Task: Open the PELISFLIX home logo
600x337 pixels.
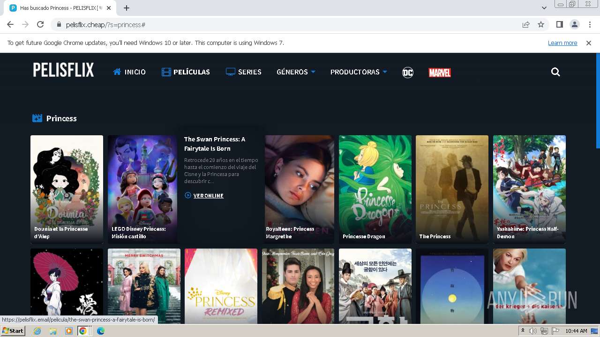Action: pyautogui.click(x=63, y=70)
